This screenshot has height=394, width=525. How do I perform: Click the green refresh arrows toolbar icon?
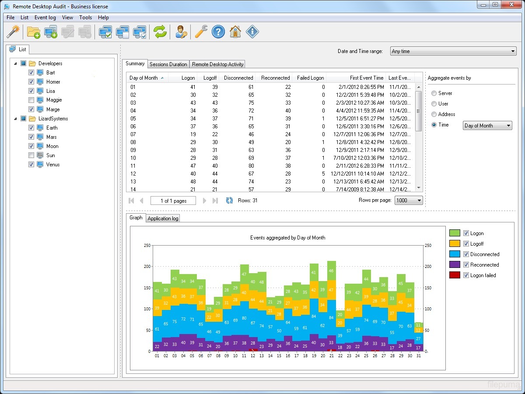[x=160, y=32]
